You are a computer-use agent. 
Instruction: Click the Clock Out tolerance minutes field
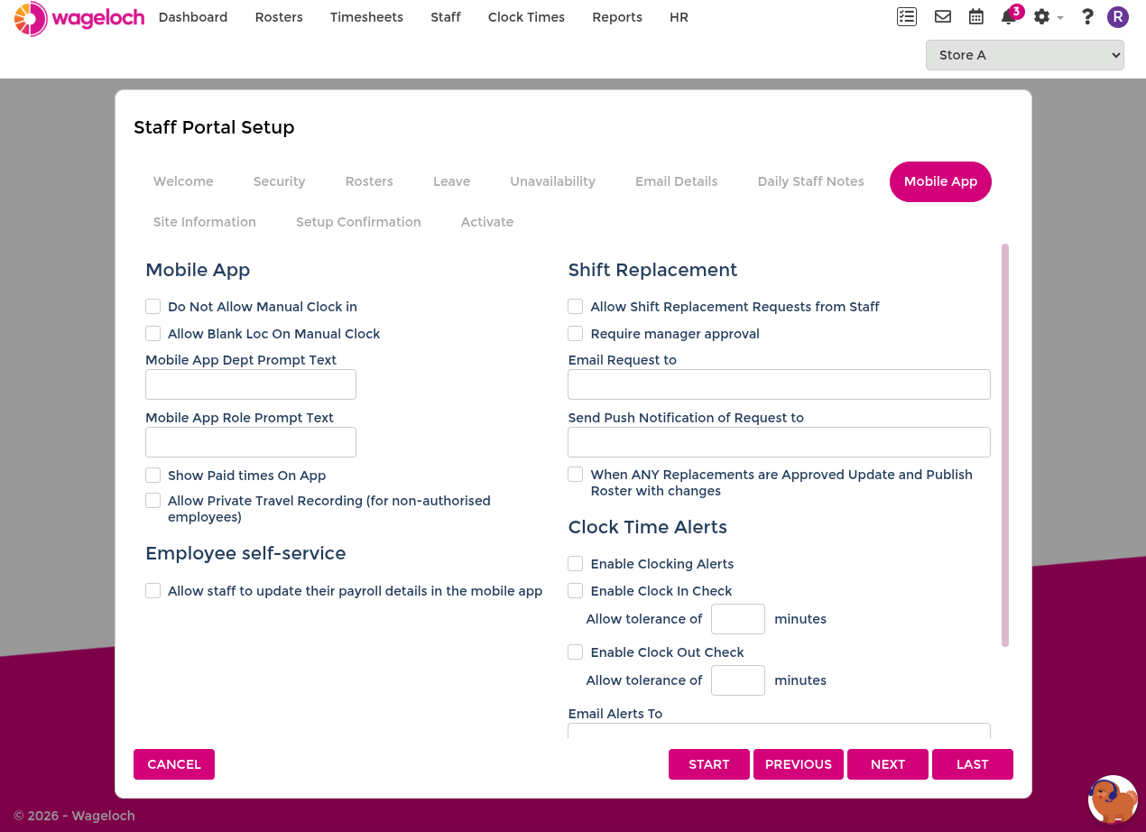[738, 680]
